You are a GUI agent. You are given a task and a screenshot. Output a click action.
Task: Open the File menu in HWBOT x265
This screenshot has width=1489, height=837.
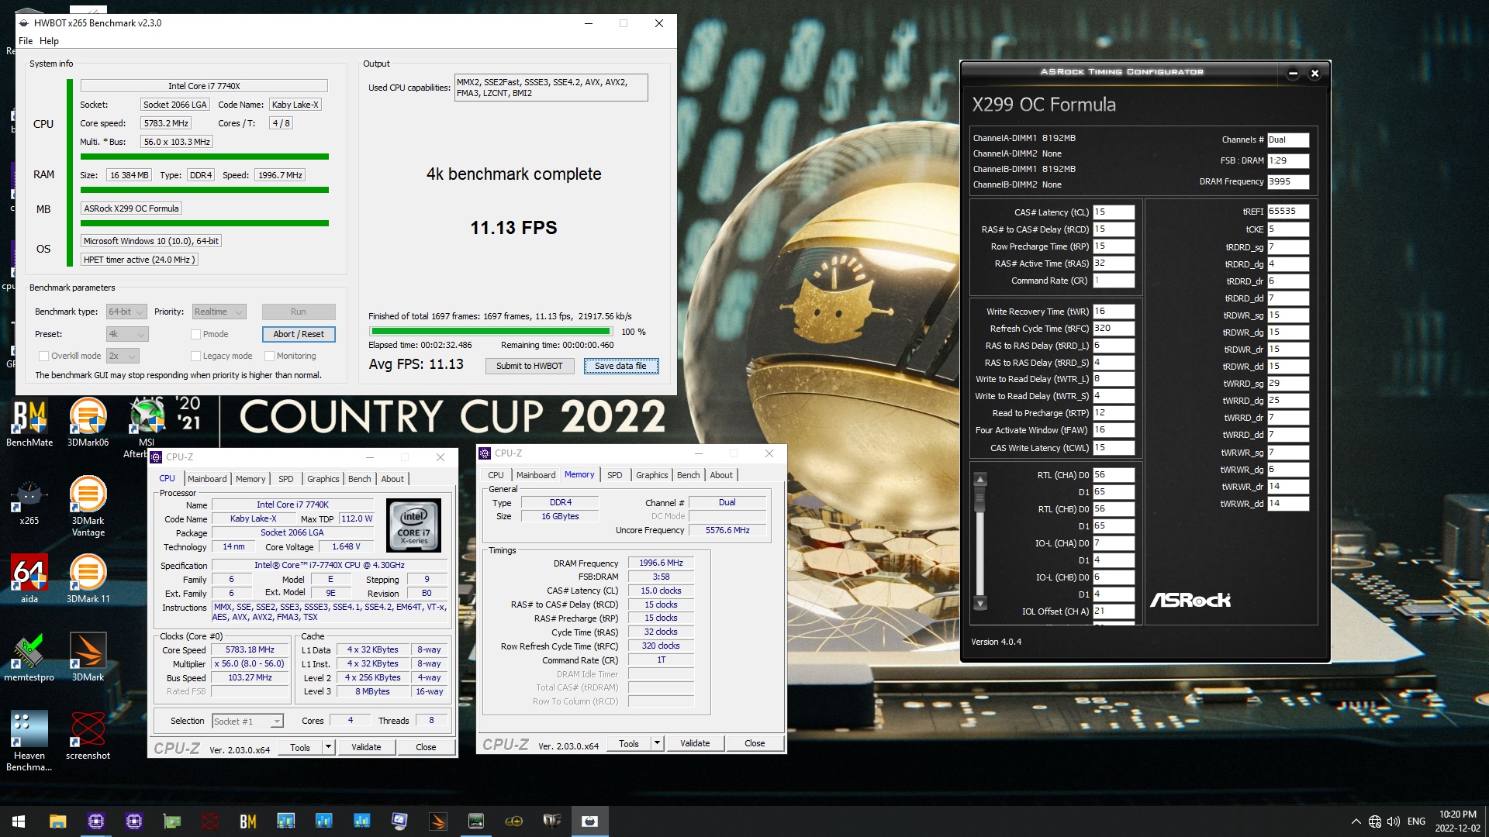click(x=26, y=41)
